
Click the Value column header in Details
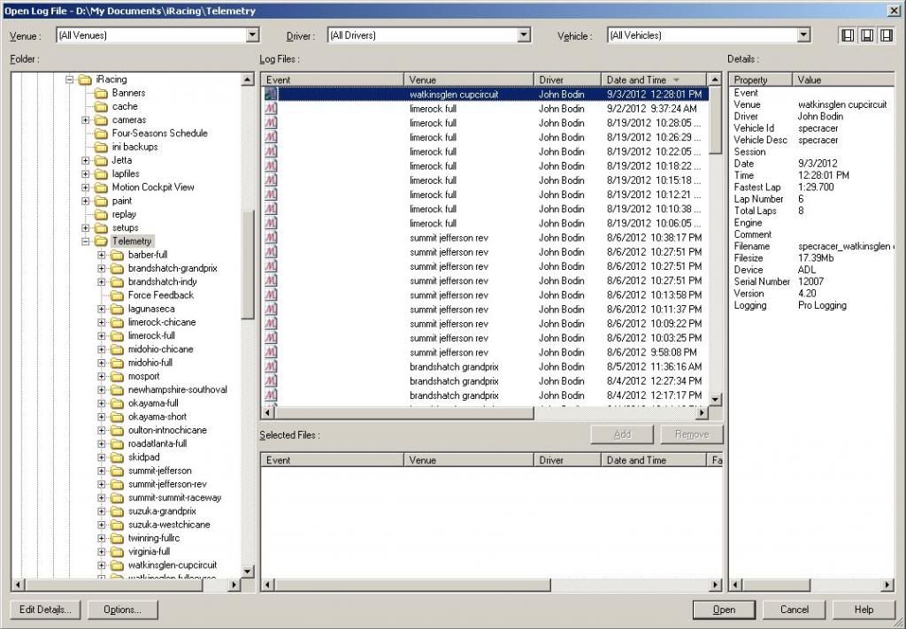(843, 80)
